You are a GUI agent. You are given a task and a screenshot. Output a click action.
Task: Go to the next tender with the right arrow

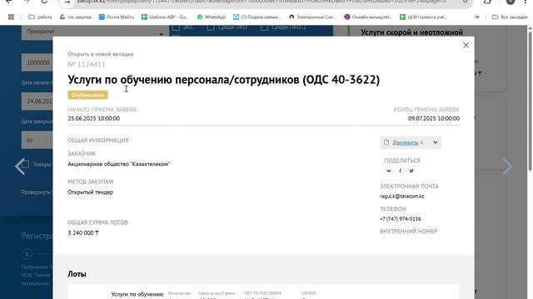[507, 166]
